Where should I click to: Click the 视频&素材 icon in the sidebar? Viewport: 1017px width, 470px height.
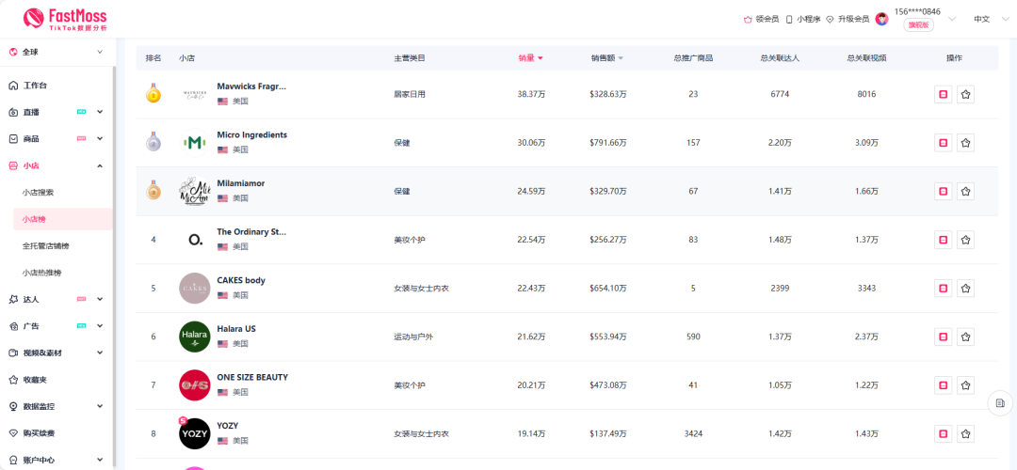pos(13,352)
